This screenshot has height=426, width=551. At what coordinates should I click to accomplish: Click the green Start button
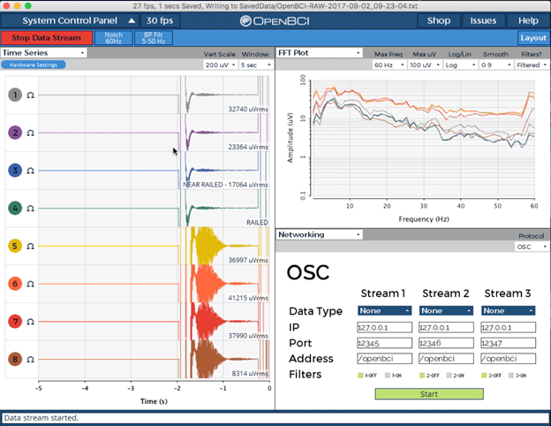(429, 394)
